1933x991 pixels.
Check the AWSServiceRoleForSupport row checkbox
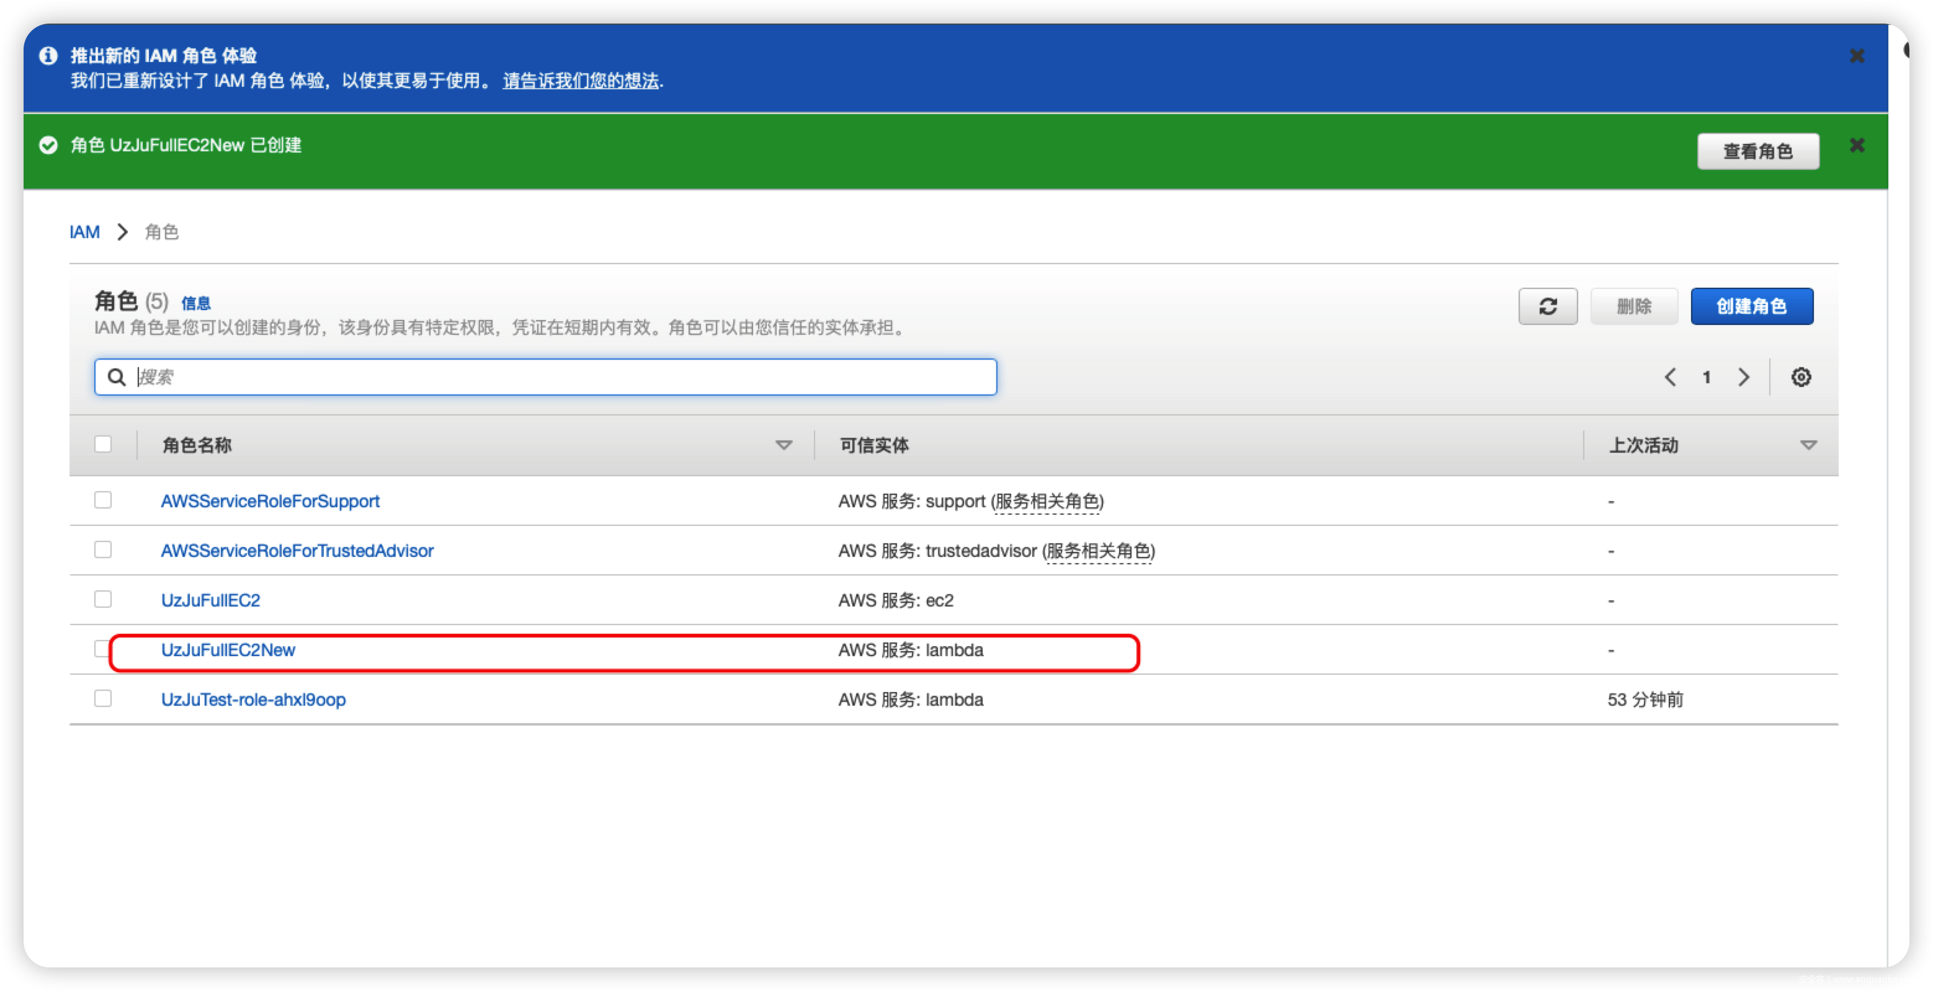click(x=103, y=500)
